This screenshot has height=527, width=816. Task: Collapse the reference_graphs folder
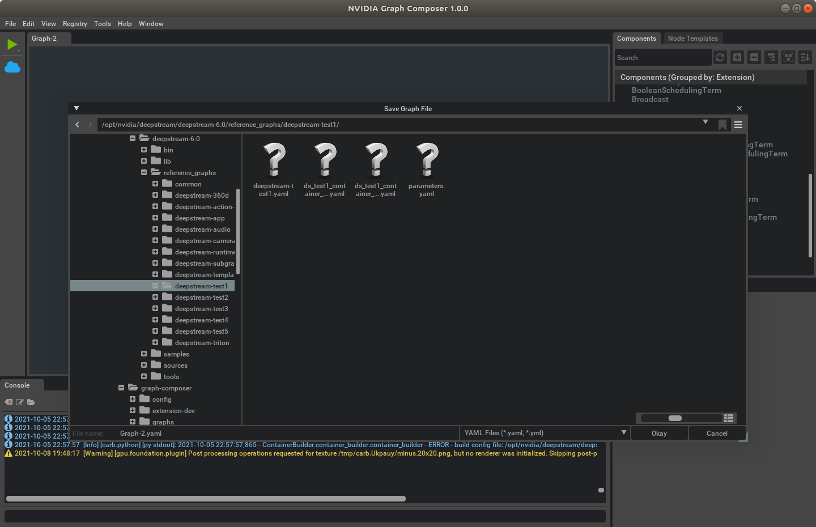click(x=144, y=172)
